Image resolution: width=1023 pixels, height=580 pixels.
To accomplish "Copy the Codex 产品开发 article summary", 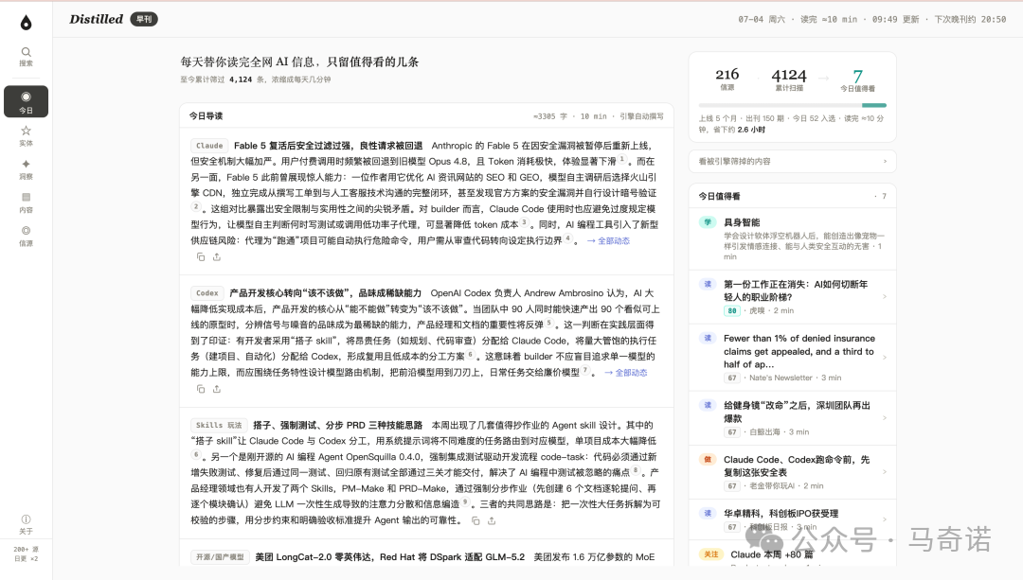I will 201,389.
